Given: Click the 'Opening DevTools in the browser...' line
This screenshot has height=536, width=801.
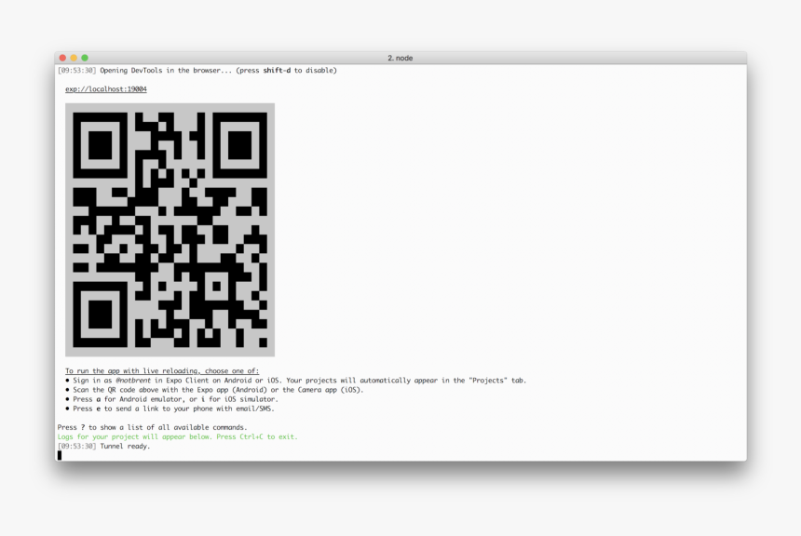Looking at the screenshot, I should [197, 71].
